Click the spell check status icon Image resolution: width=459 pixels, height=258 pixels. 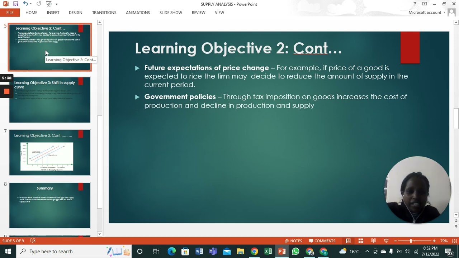(33, 241)
